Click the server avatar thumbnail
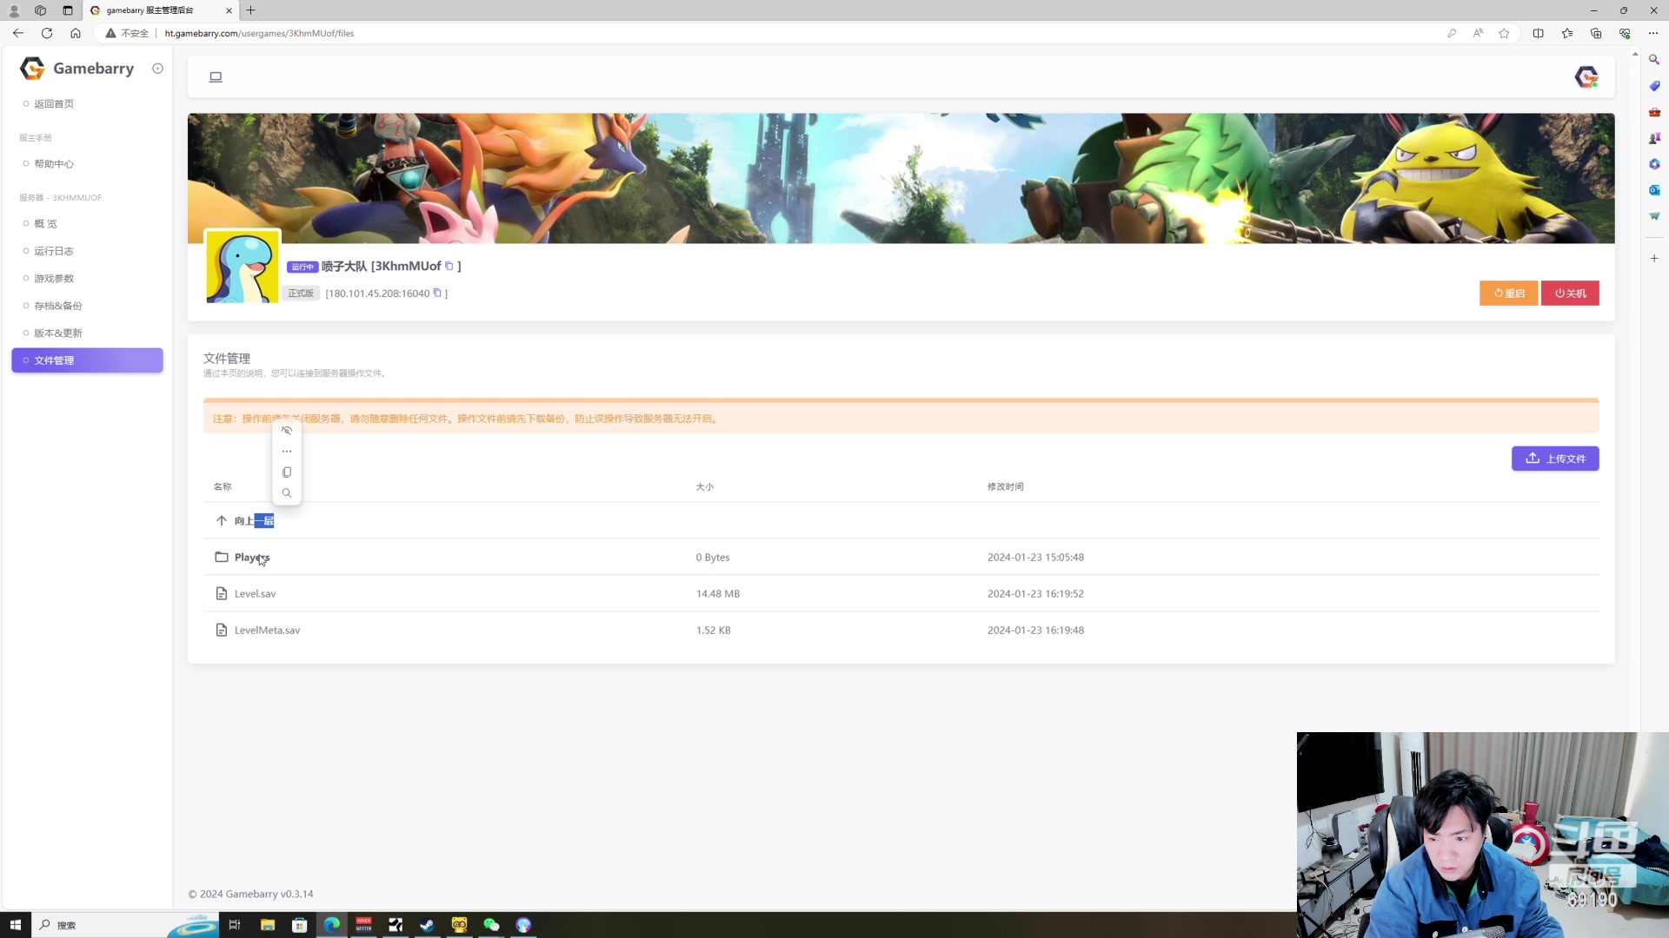The height and width of the screenshot is (938, 1669). (x=243, y=267)
